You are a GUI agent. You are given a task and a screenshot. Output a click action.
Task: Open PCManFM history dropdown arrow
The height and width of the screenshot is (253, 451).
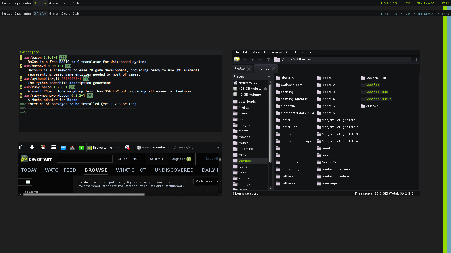(253, 60)
